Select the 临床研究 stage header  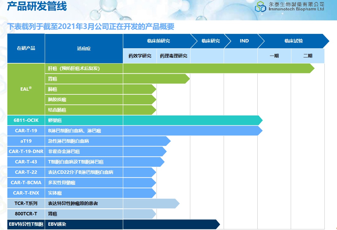210,41
